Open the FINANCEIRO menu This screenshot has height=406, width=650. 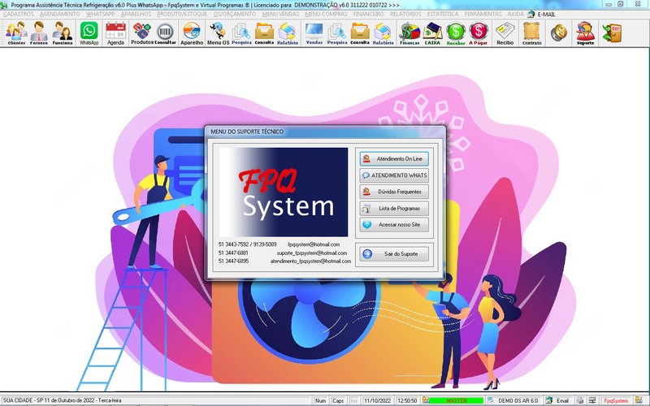(x=369, y=14)
